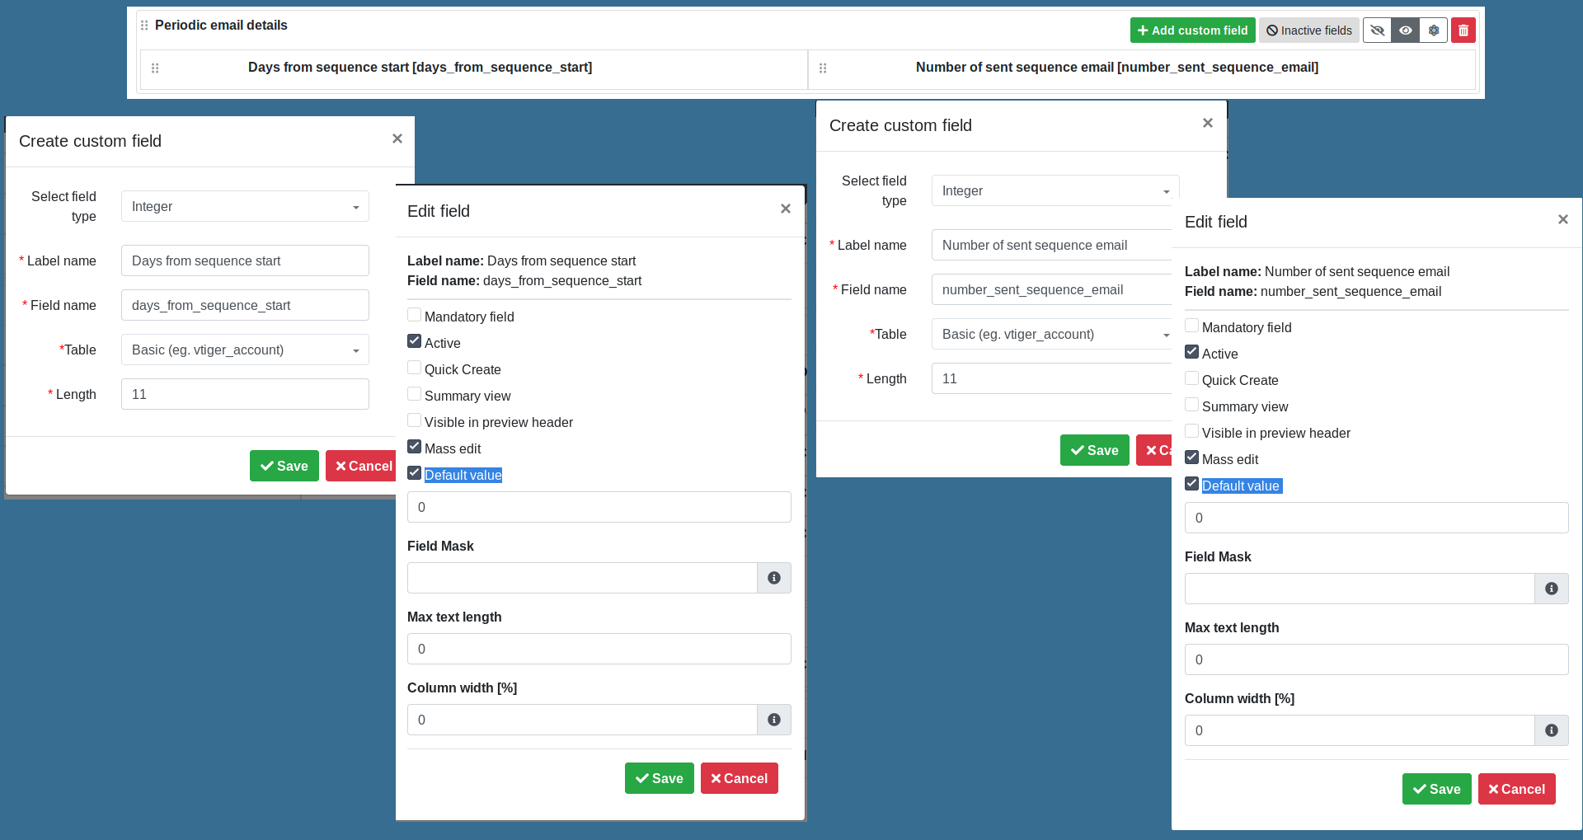Viewport: 1583px width, 840px height.
Task: Save the left Create custom field dialog
Action: click(x=284, y=466)
